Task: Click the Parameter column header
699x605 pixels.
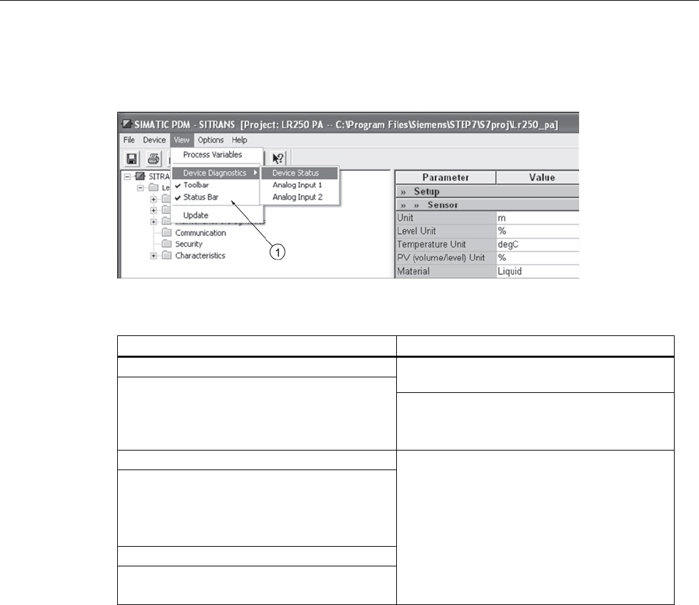Action: 446,178
